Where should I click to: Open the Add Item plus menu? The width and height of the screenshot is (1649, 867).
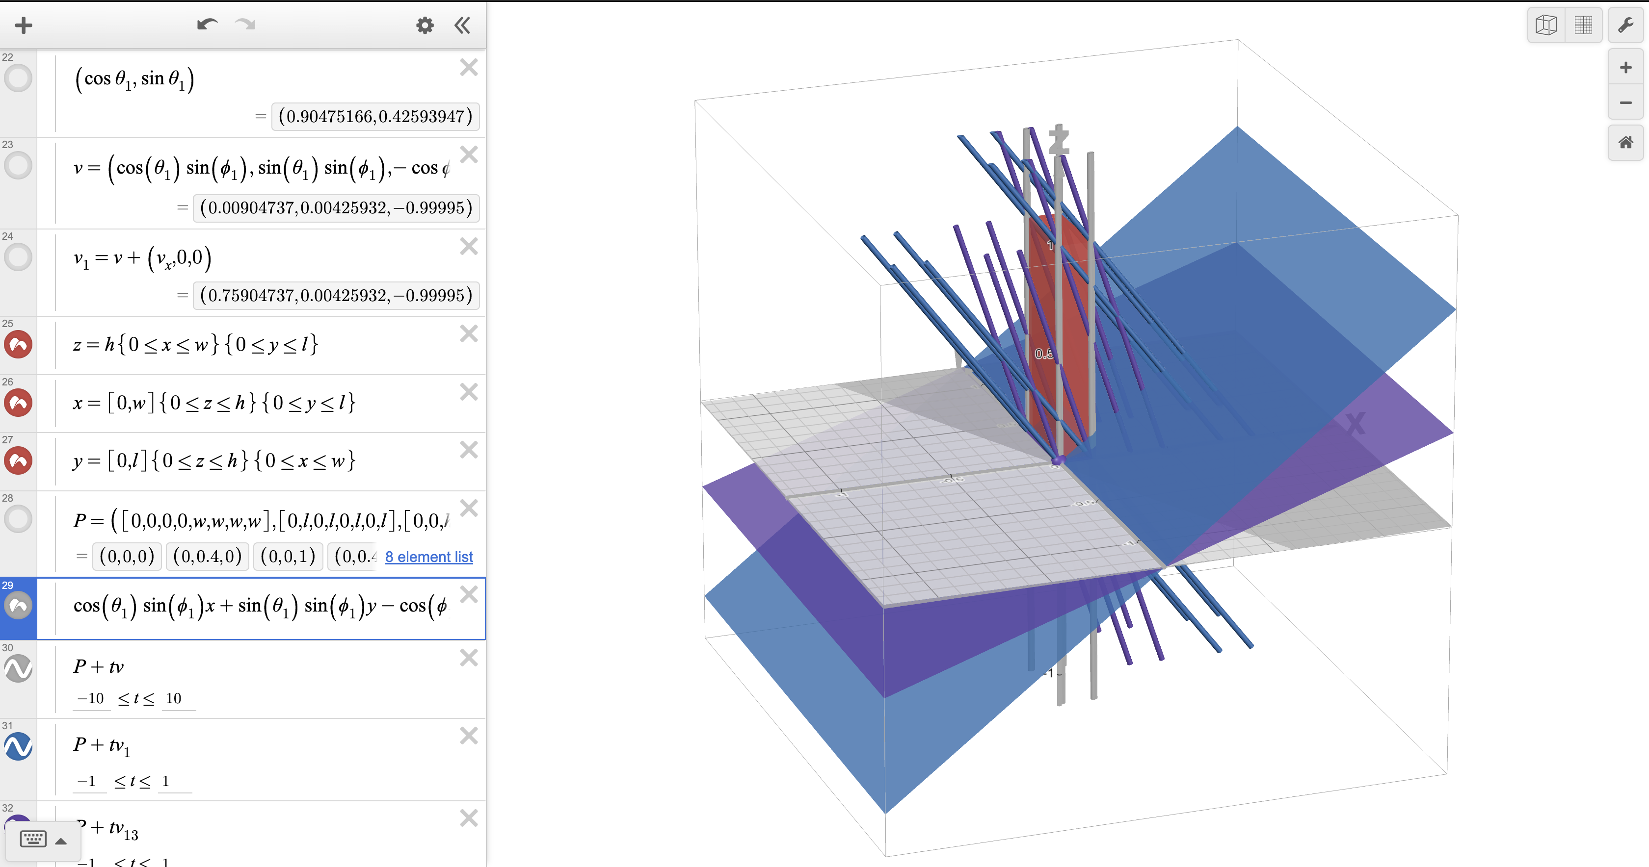pyautogui.click(x=24, y=25)
